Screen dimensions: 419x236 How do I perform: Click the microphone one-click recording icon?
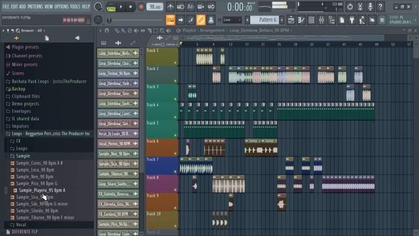tap(370, 7)
